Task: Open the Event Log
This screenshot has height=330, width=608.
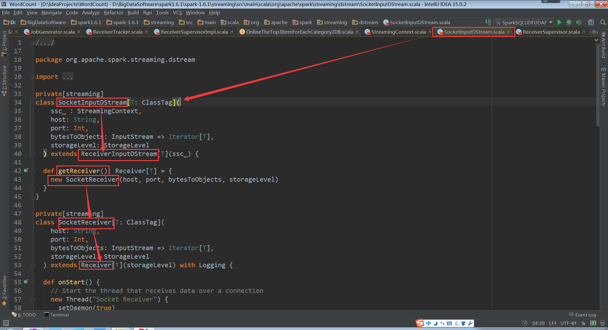Action: (x=582, y=315)
